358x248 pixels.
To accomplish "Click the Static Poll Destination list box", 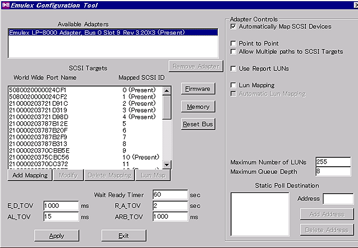I will (260, 214).
